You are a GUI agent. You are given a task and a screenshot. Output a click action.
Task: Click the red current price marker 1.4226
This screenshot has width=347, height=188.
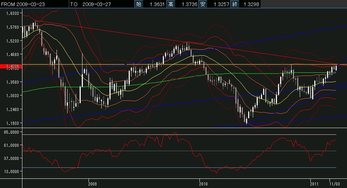point(11,66)
